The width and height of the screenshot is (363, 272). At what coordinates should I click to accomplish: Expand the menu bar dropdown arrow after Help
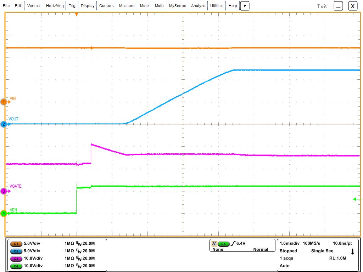(x=245, y=6)
